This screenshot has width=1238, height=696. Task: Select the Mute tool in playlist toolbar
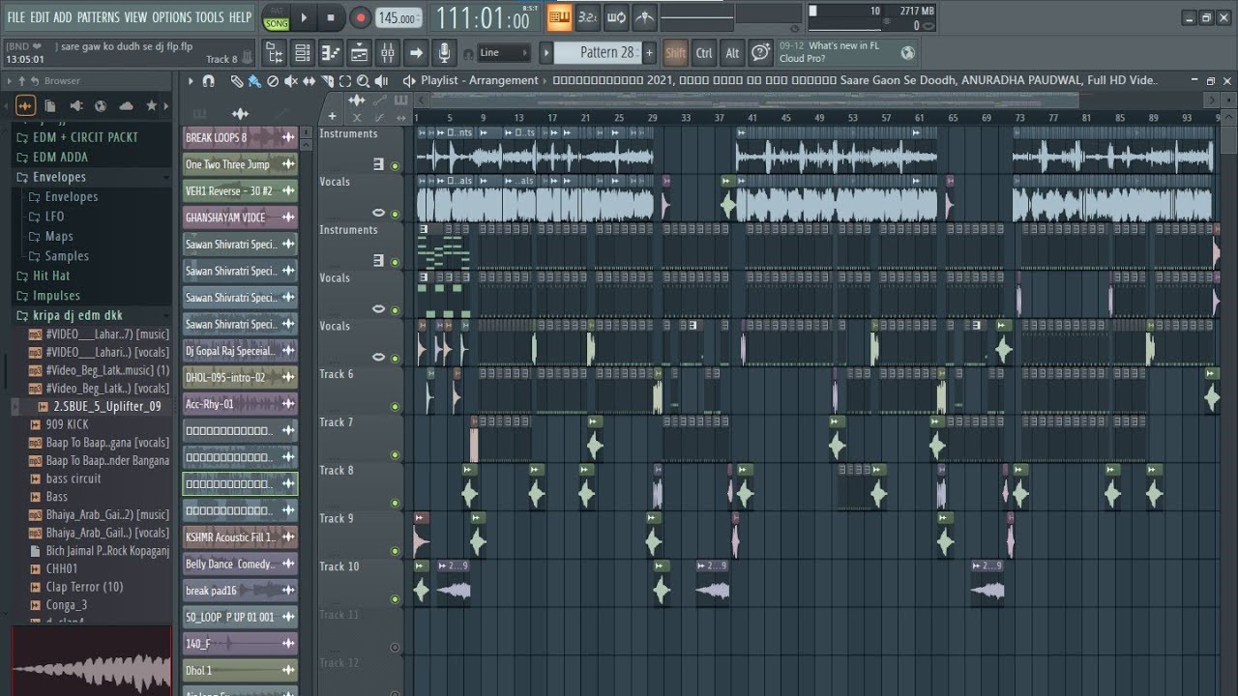pyautogui.click(x=291, y=81)
